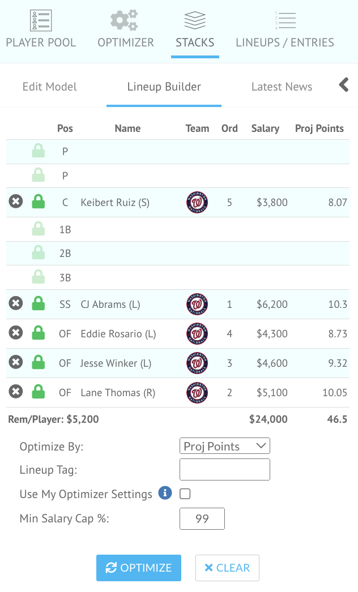
Task: Open the Optimize By dropdown
Action: tap(224, 446)
